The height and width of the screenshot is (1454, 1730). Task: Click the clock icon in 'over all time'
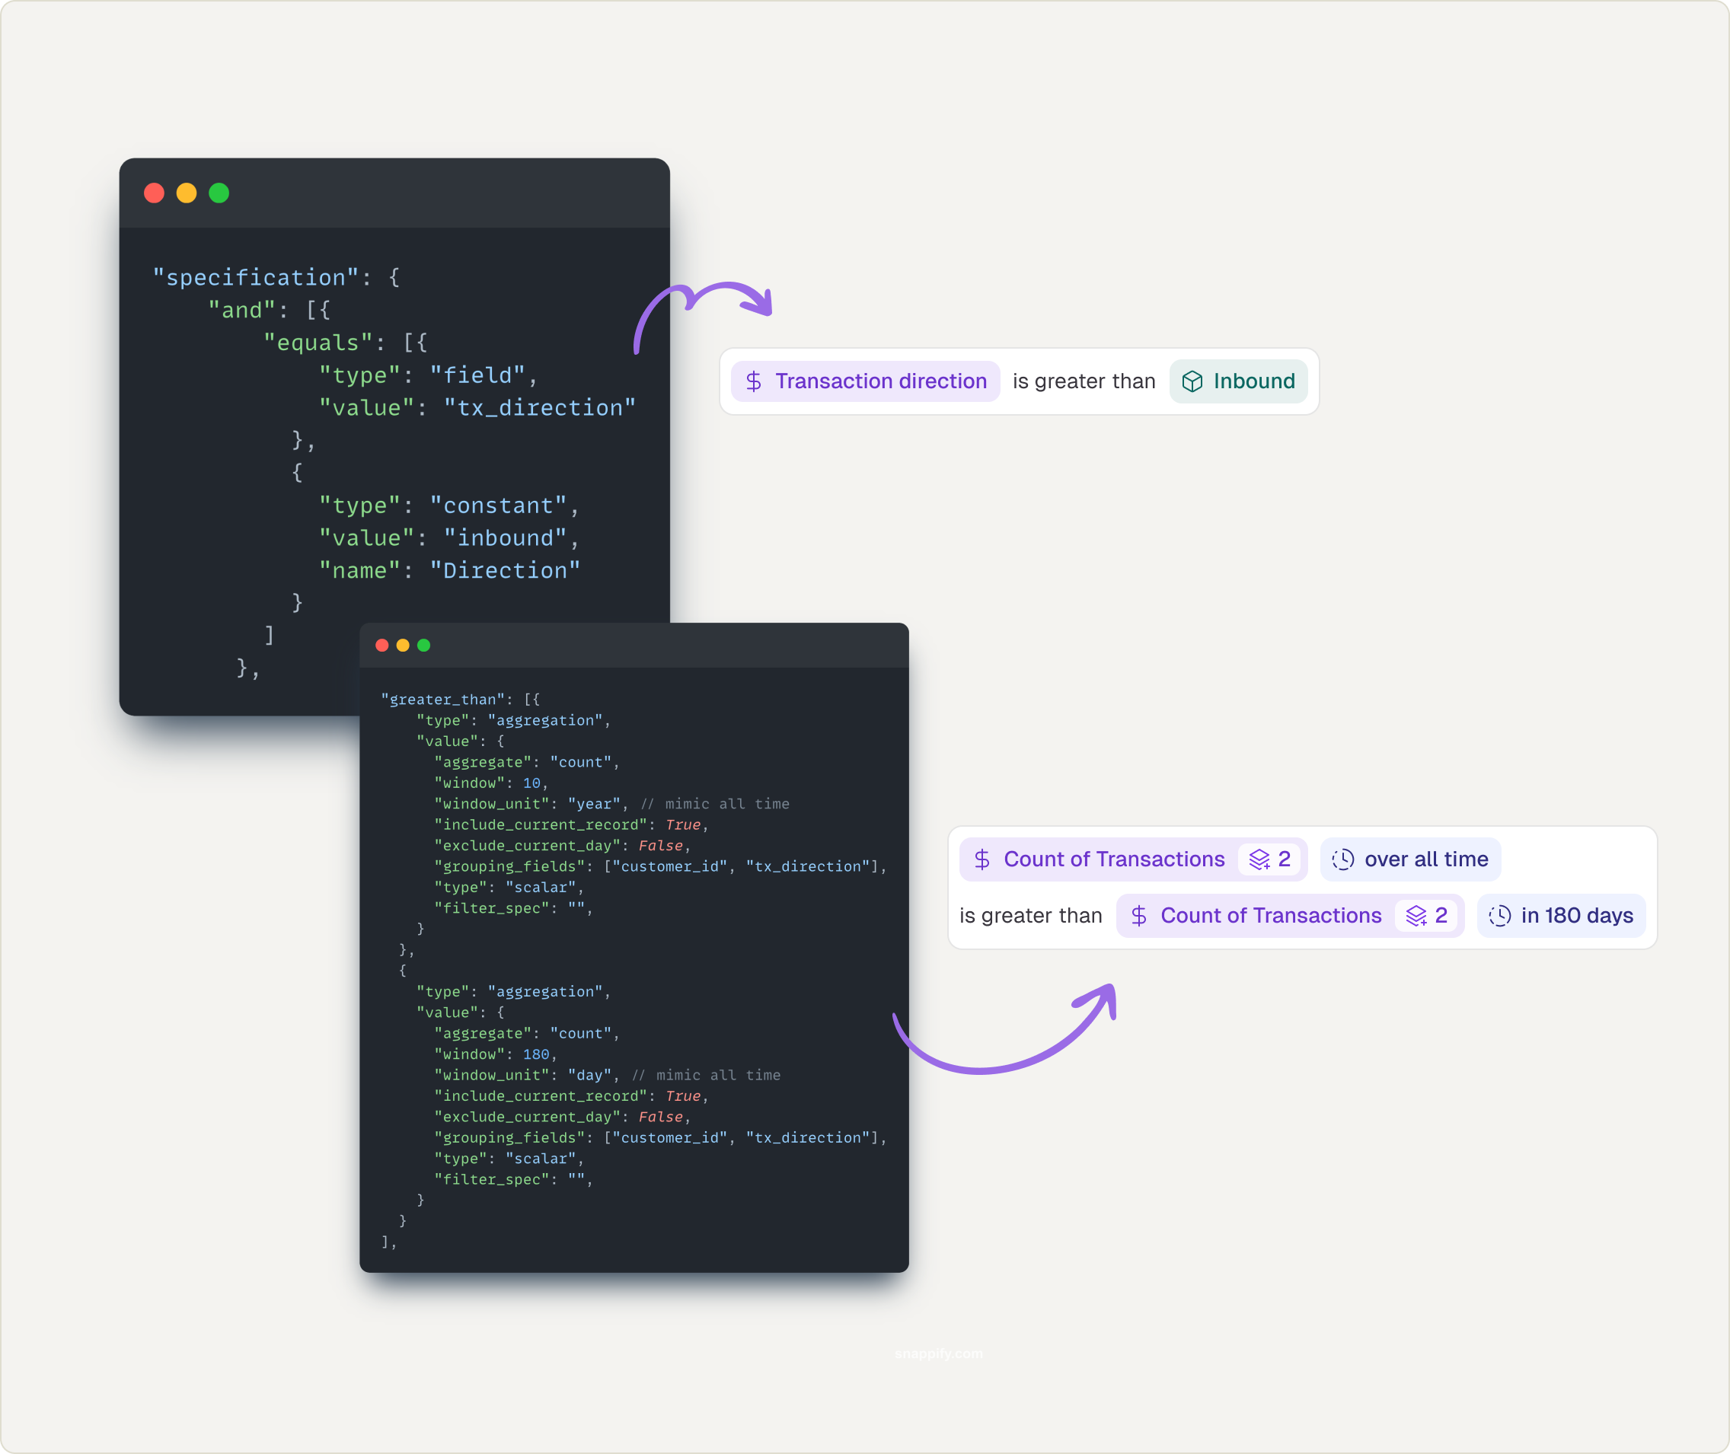[x=1342, y=859]
